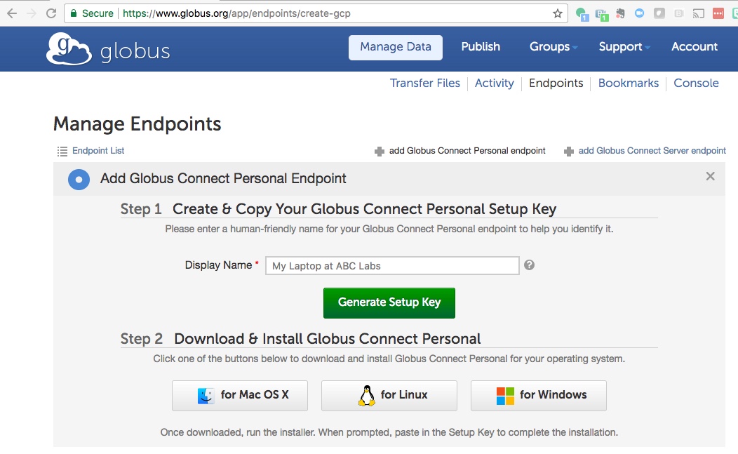Click plus icon for Server endpoint

coord(568,151)
